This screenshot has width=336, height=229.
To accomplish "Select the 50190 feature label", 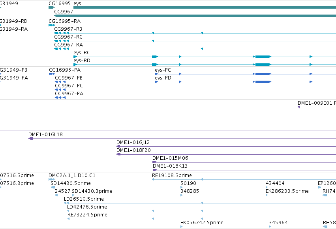I will point(188,183).
